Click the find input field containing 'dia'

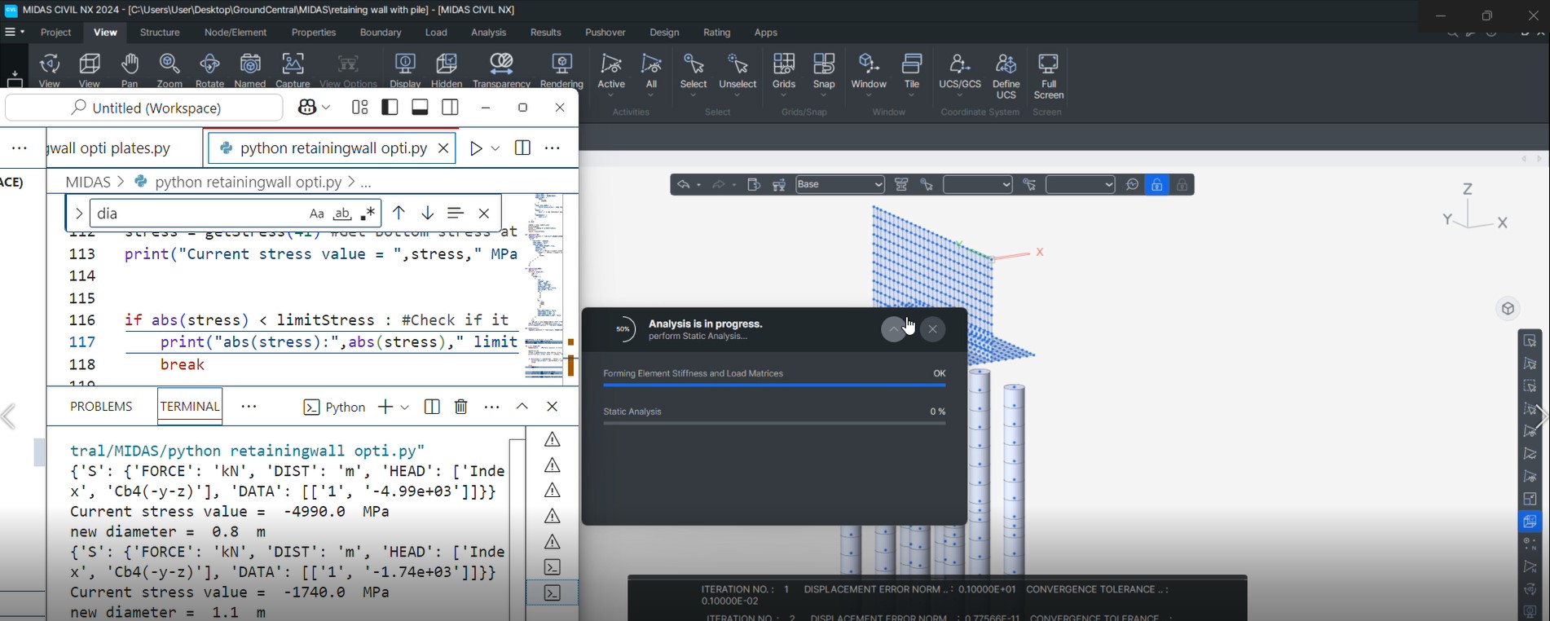(196, 214)
